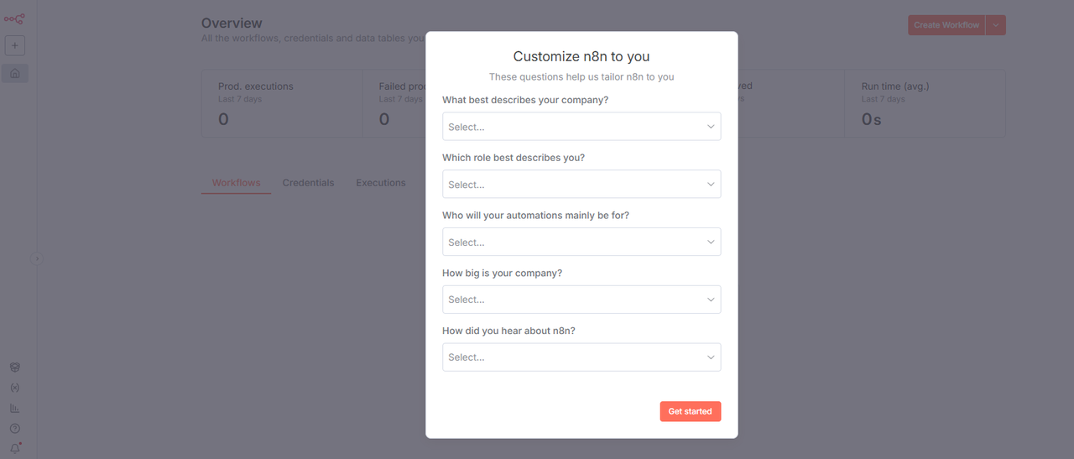Open the Insights bar chart icon
Screen dimensions: 1074x459
(14, 409)
